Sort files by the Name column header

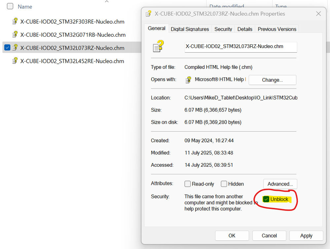(25, 7)
